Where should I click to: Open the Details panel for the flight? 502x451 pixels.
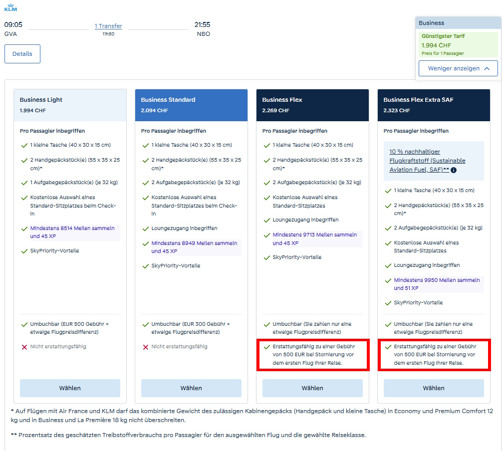[x=22, y=53]
